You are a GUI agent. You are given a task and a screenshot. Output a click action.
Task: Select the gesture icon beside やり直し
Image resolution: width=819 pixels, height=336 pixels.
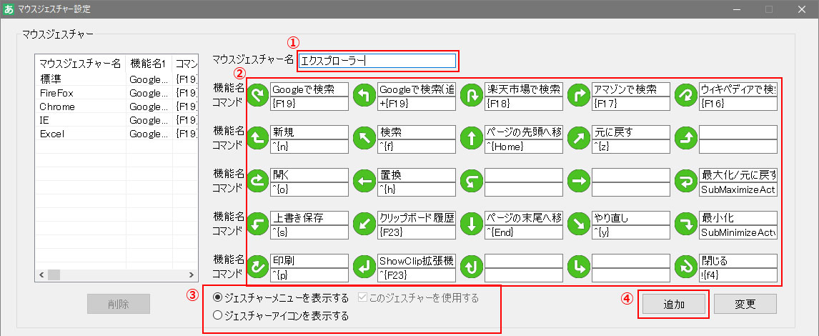coord(579,224)
